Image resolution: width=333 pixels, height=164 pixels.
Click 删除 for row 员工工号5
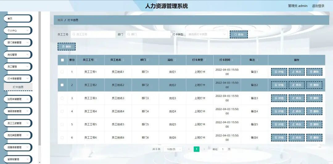click(x=314, y=125)
